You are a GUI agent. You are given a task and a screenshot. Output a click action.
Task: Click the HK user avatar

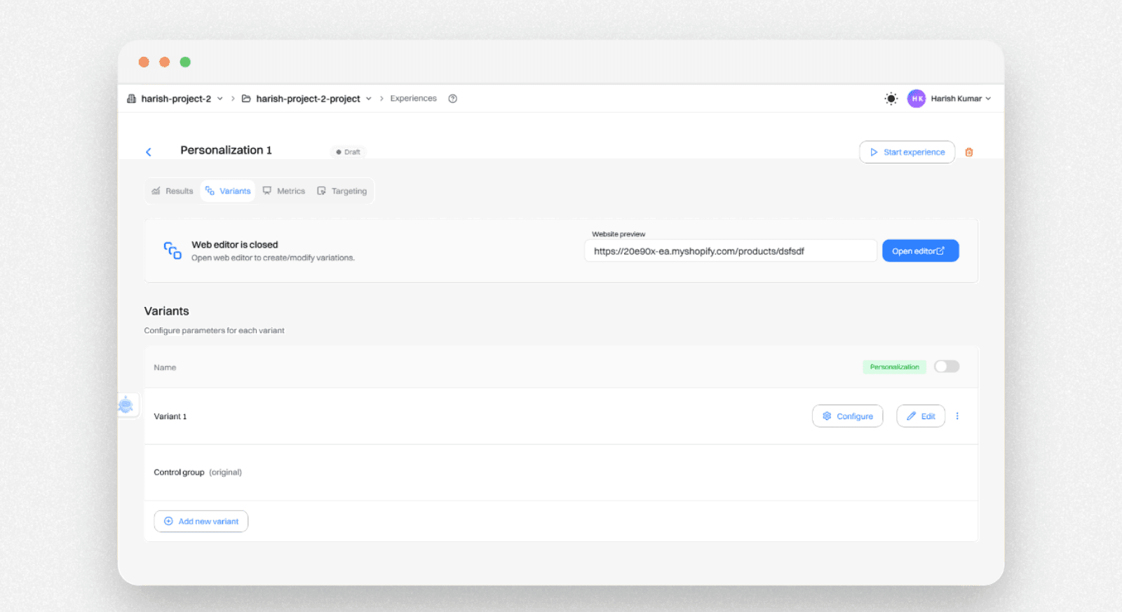pyautogui.click(x=917, y=99)
